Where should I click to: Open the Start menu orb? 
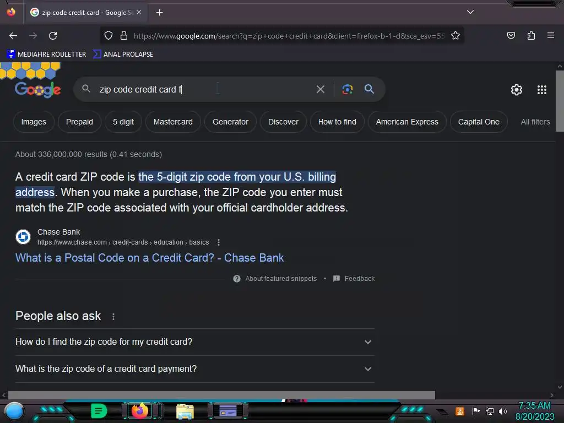point(14,411)
